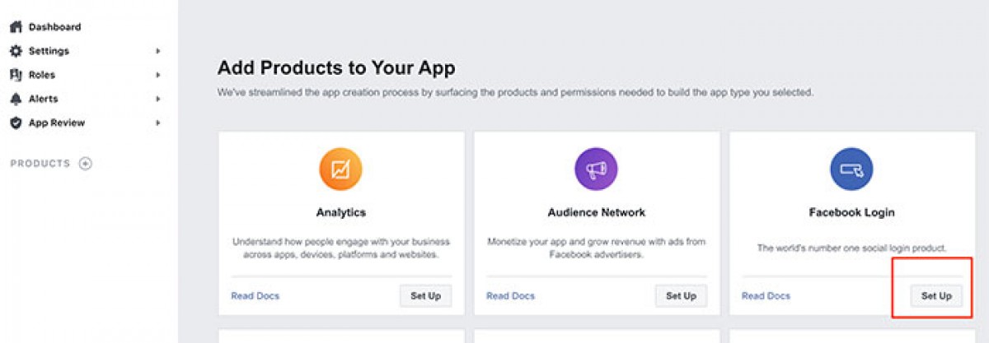Set up the Audience Network product

pos(681,296)
